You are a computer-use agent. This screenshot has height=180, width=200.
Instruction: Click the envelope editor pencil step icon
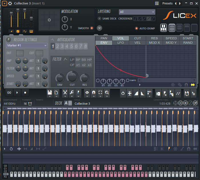click(180, 85)
